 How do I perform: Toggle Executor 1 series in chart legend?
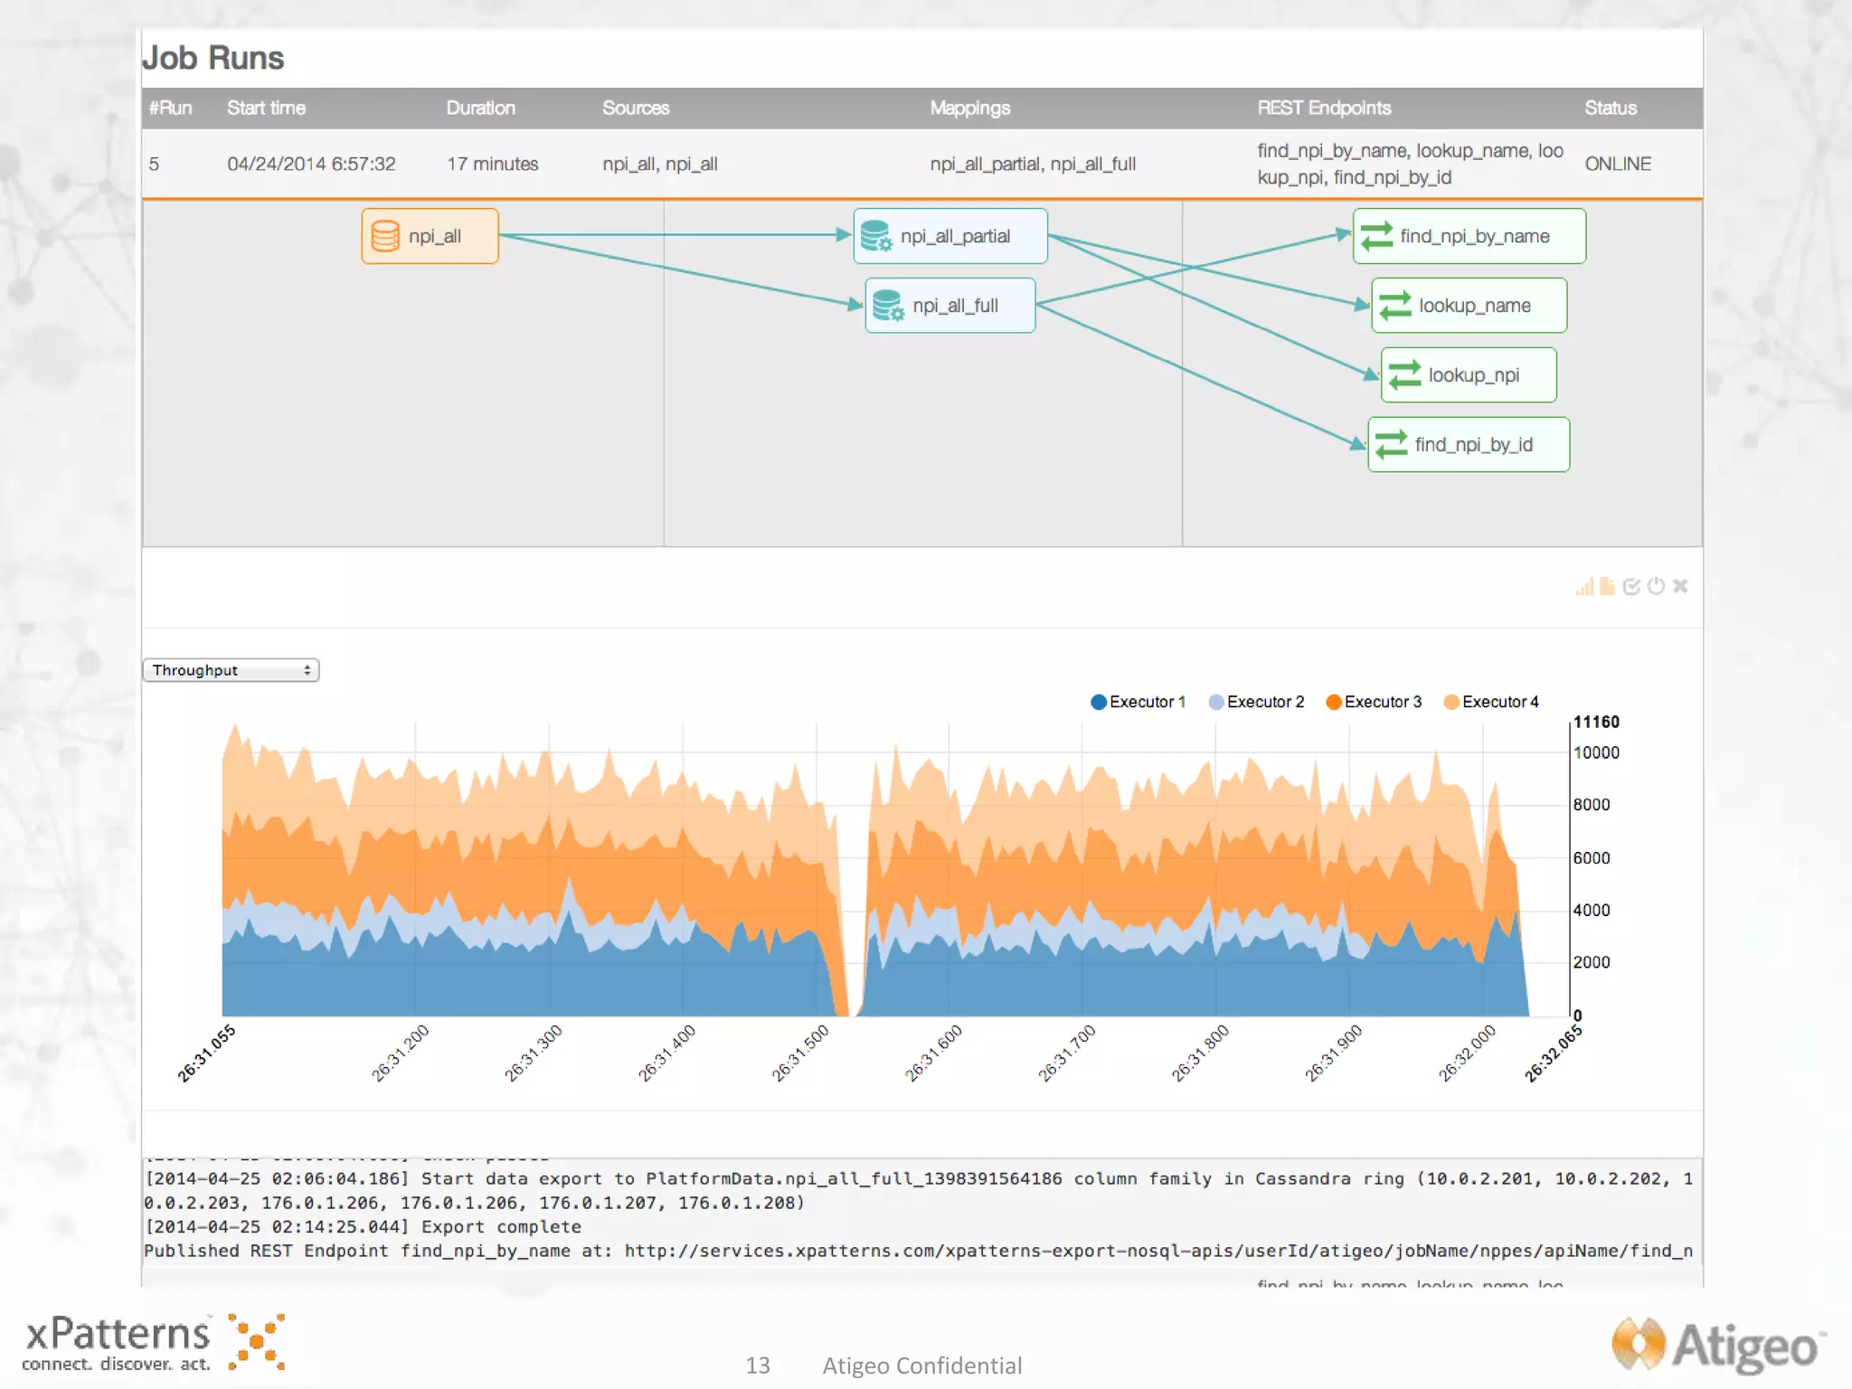click(x=1138, y=702)
